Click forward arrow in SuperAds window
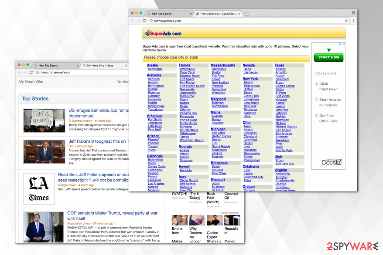Viewport: 383px width, 255px height. pos(138,21)
